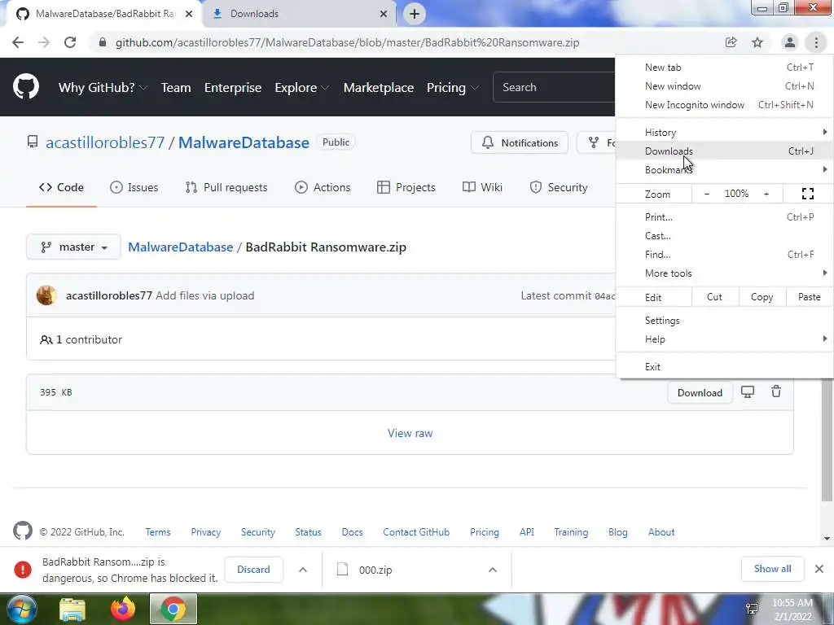Screen dimensions: 834x625
Task: Decrease zoom with minus button
Action: 706,194
